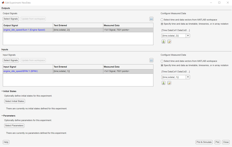Click Select Signals button under Output Signals
Viewport: 232px width, 147px height.
tap(11, 19)
